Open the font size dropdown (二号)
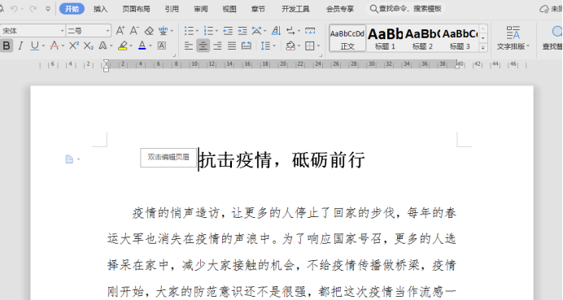563x300 pixels. point(107,31)
